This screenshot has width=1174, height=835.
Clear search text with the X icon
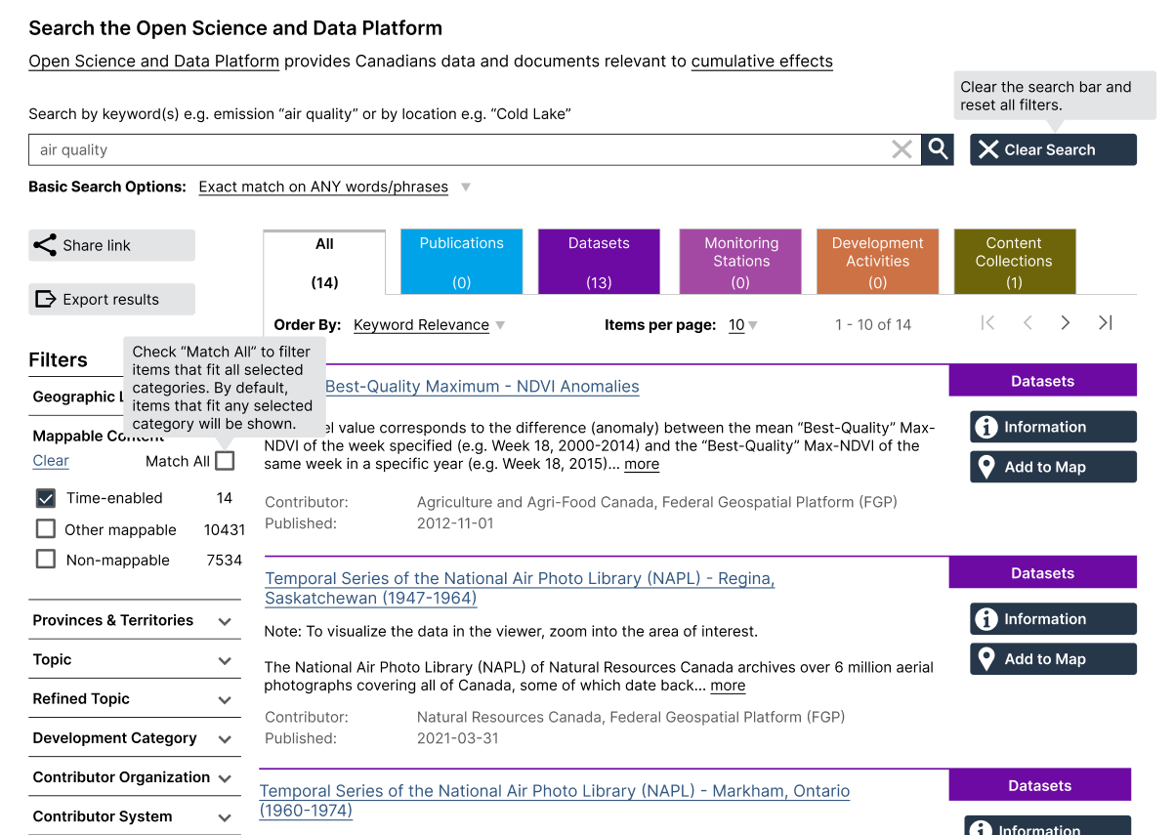point(901,148)
